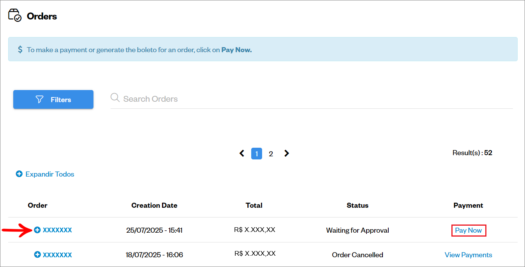Expand the order created 18/07/2025 via plus icon
525x267 pixels.
coord(37,255)
